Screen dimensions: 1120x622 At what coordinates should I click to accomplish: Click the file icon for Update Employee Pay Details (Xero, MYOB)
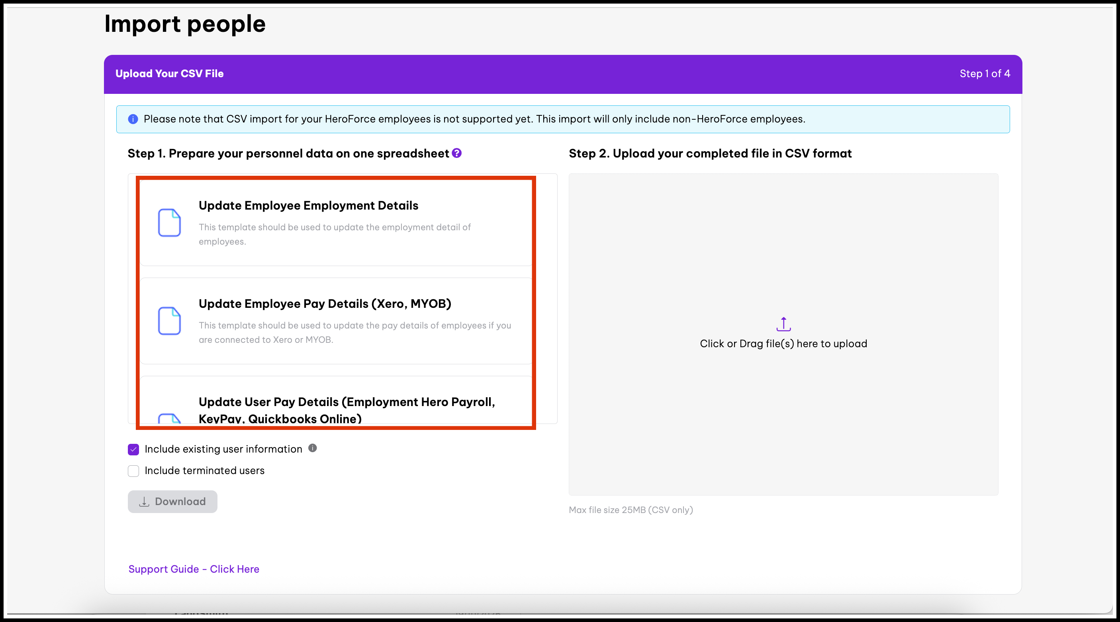169,321
